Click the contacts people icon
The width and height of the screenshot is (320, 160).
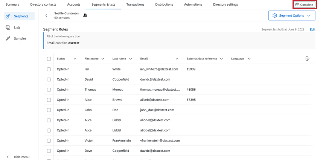85,15
